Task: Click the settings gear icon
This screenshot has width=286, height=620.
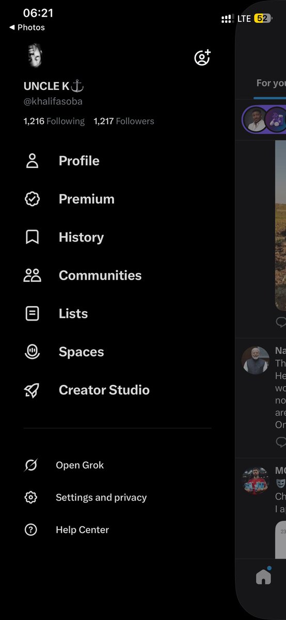Action: (31, 497)
